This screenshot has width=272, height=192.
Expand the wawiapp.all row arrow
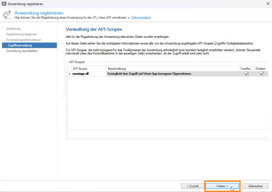69,74
